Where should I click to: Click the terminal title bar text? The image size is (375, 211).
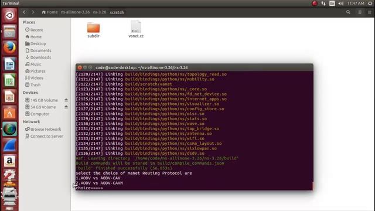pyautogui.click(x=142, y=68)
